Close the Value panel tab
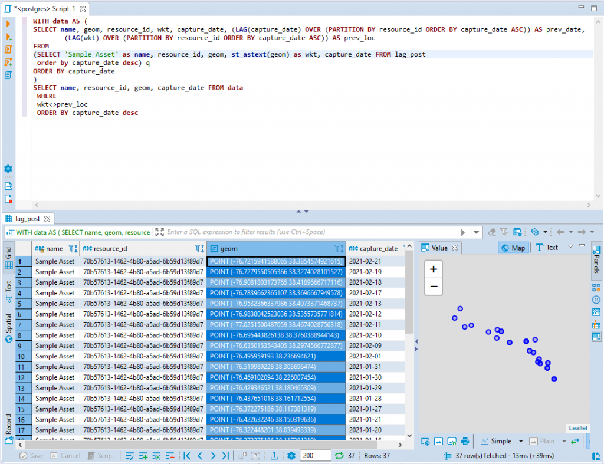The image size is (604, 464). 455,248
